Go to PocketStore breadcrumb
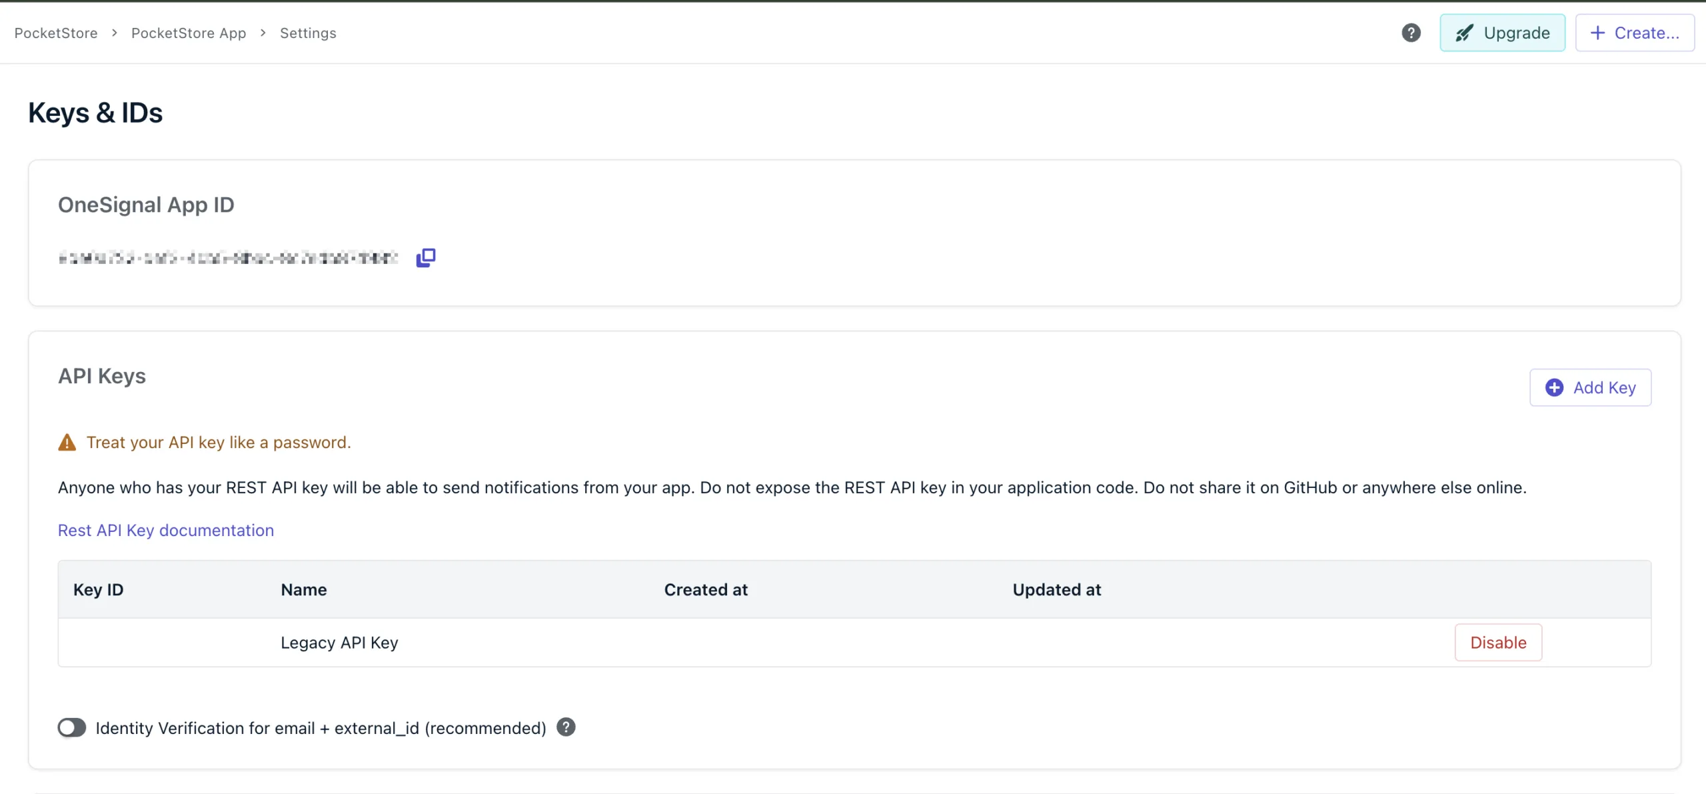The height and width of the screenshot is (794, 1706). click(x=56, y=33)
